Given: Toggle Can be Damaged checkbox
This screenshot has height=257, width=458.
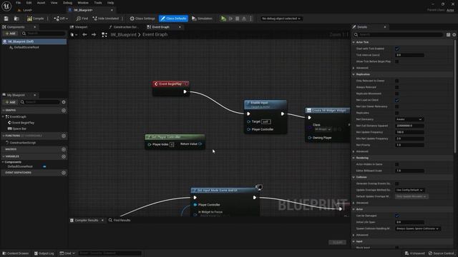Looking at the screenshot, I should pyautogui.click(x=396, y=216).
